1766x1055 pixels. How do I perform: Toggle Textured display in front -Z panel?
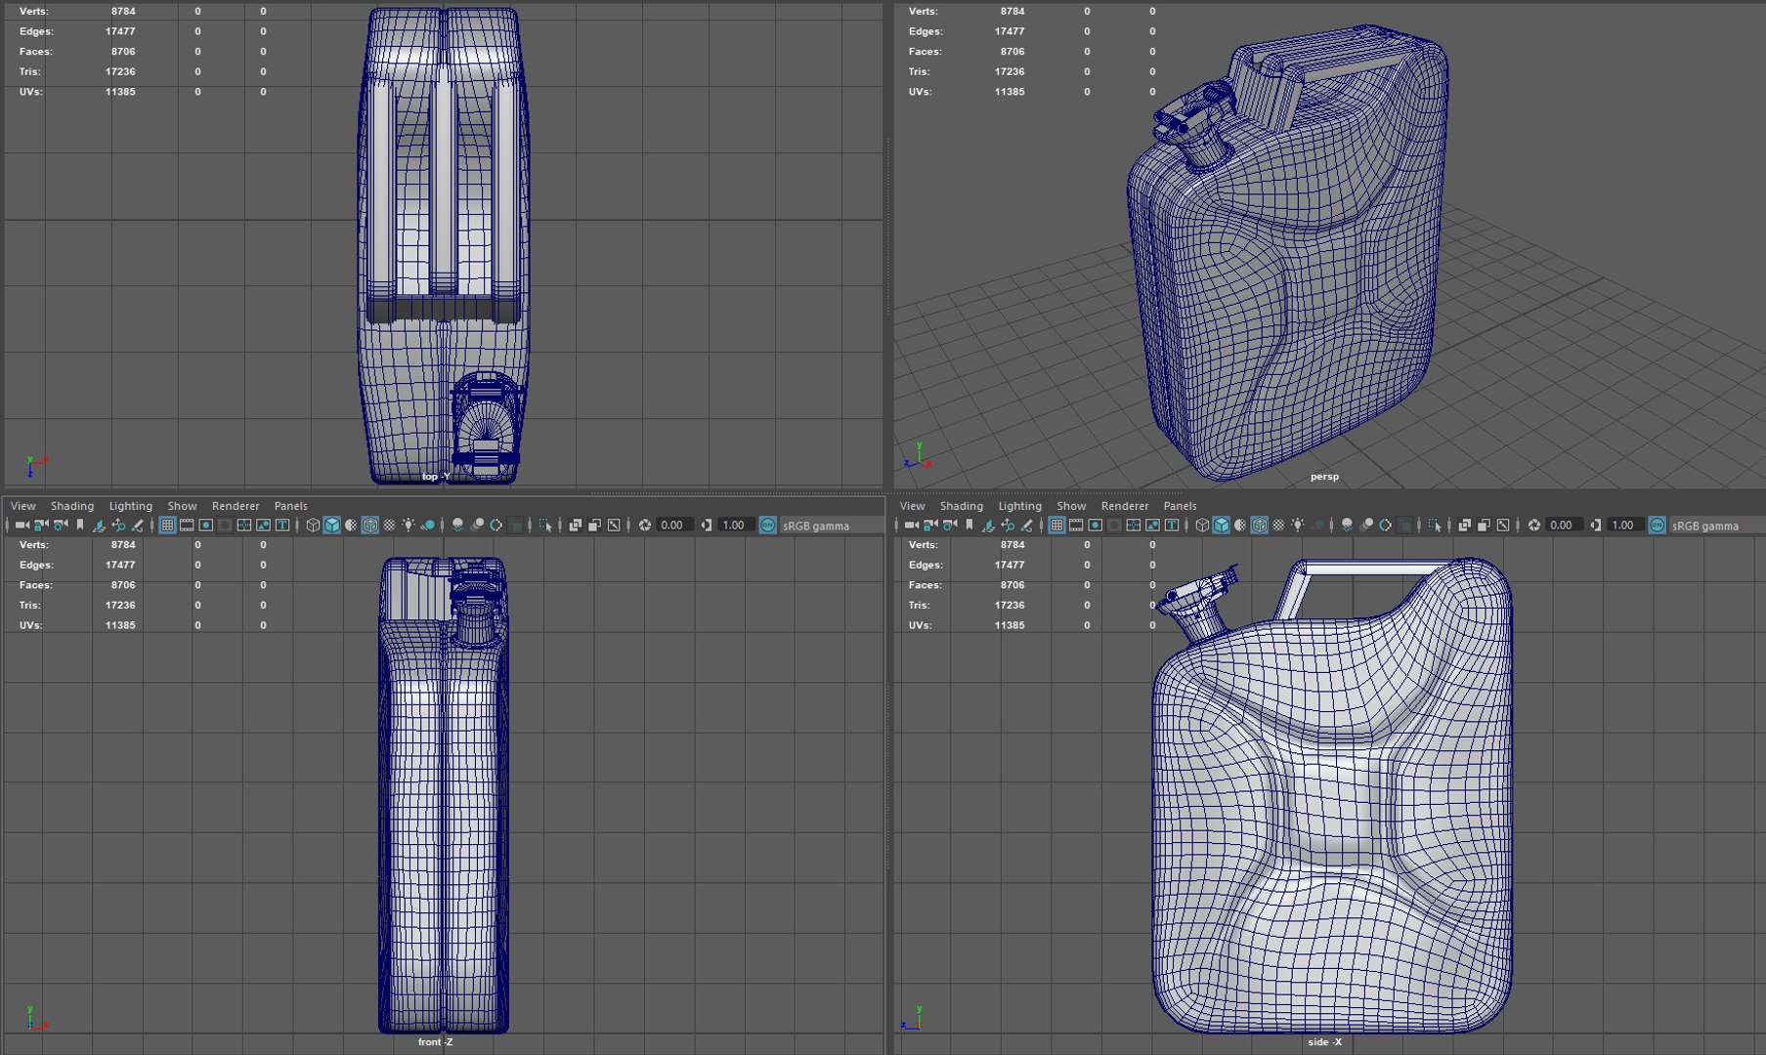[389, 525]
